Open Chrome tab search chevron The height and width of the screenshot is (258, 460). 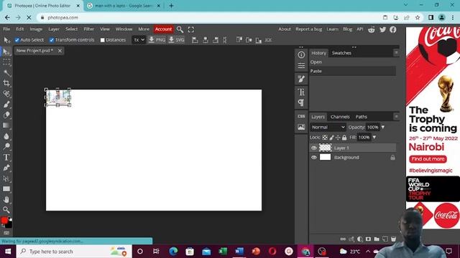405,5
